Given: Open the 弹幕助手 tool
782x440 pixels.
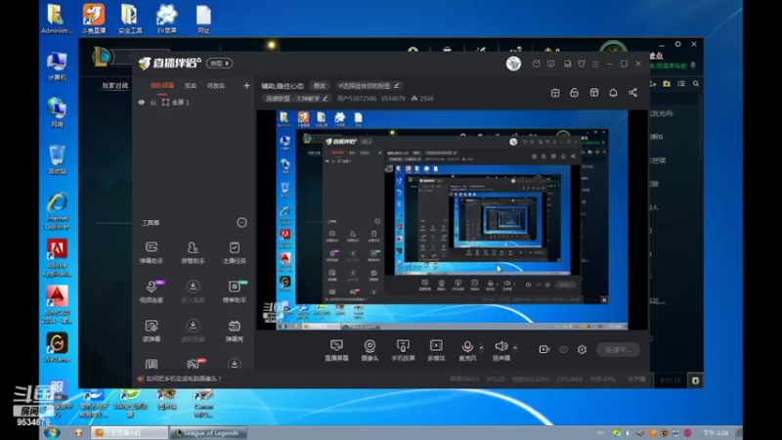Looking at the screenshot, I should pyautogui.click(x=152, y=252).
